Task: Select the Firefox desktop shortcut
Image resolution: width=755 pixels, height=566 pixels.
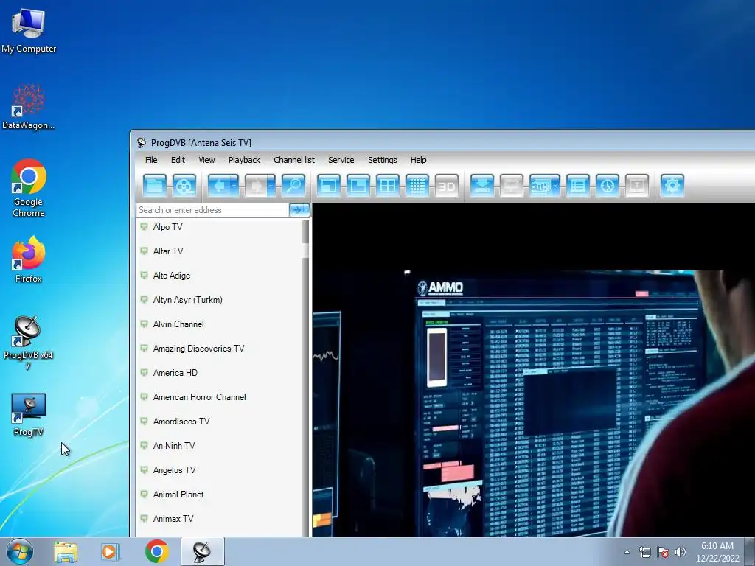Action: point(29,259)
